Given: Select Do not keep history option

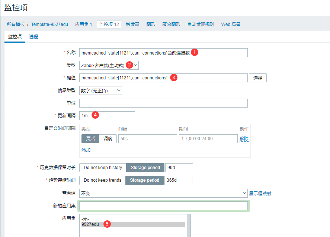Looking at the screenshot, I should (x=103, y=168).
